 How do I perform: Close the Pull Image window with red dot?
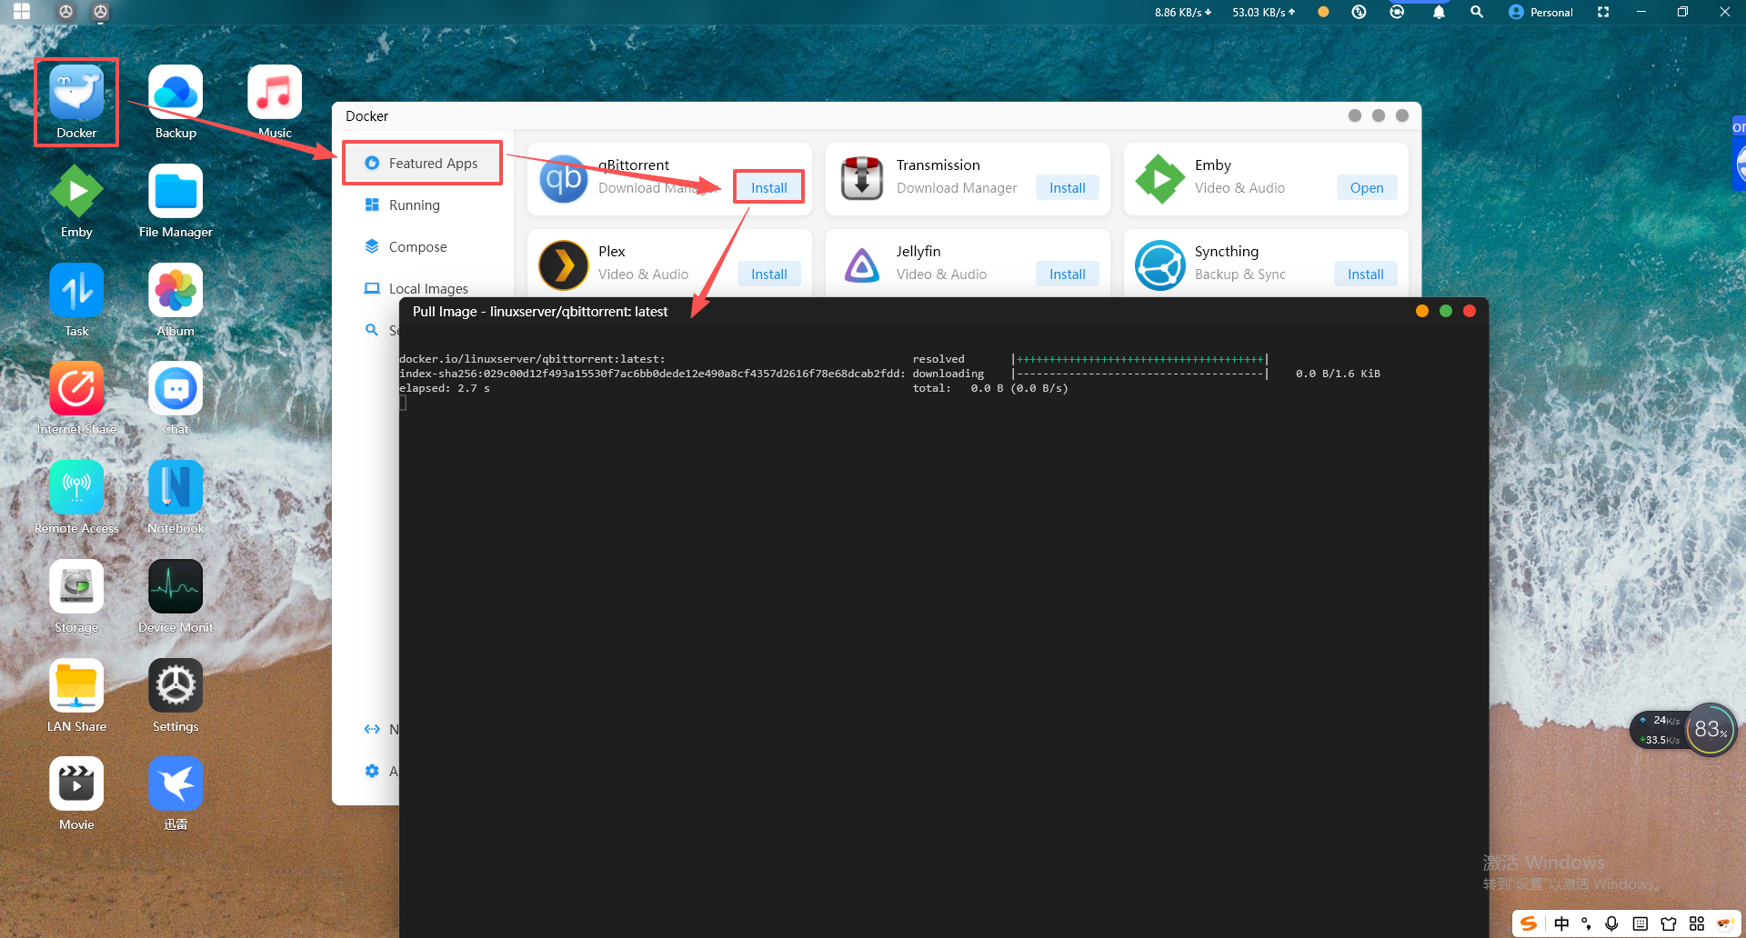(1470, 311)
